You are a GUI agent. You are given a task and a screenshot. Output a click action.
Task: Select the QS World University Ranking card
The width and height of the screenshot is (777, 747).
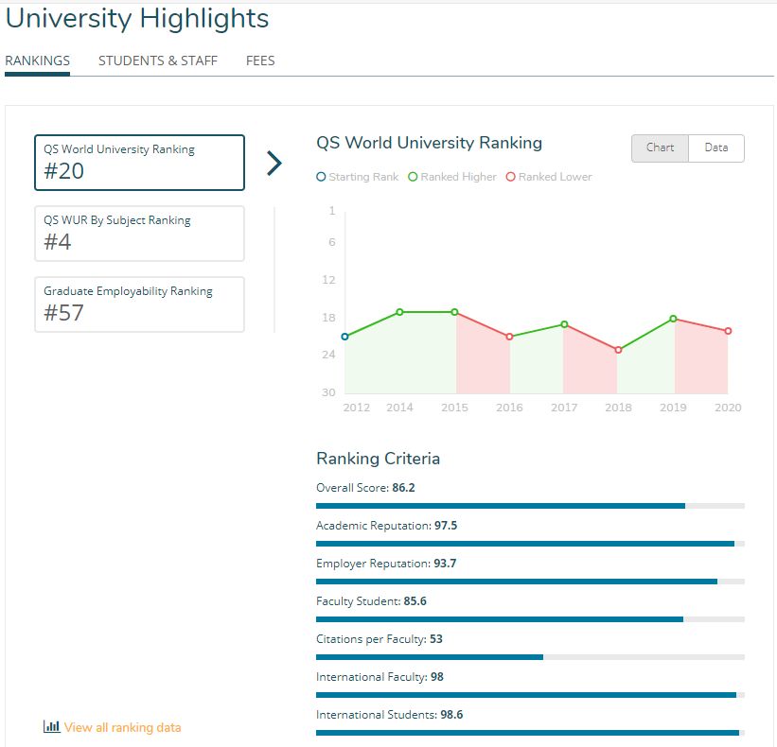point(139,163)
